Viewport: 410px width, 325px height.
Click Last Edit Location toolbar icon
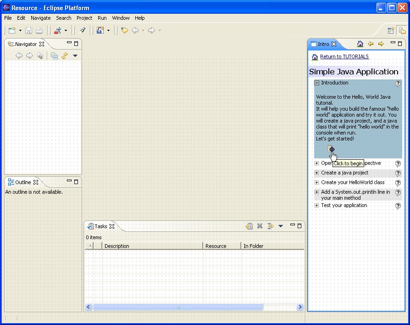(124, 30)
